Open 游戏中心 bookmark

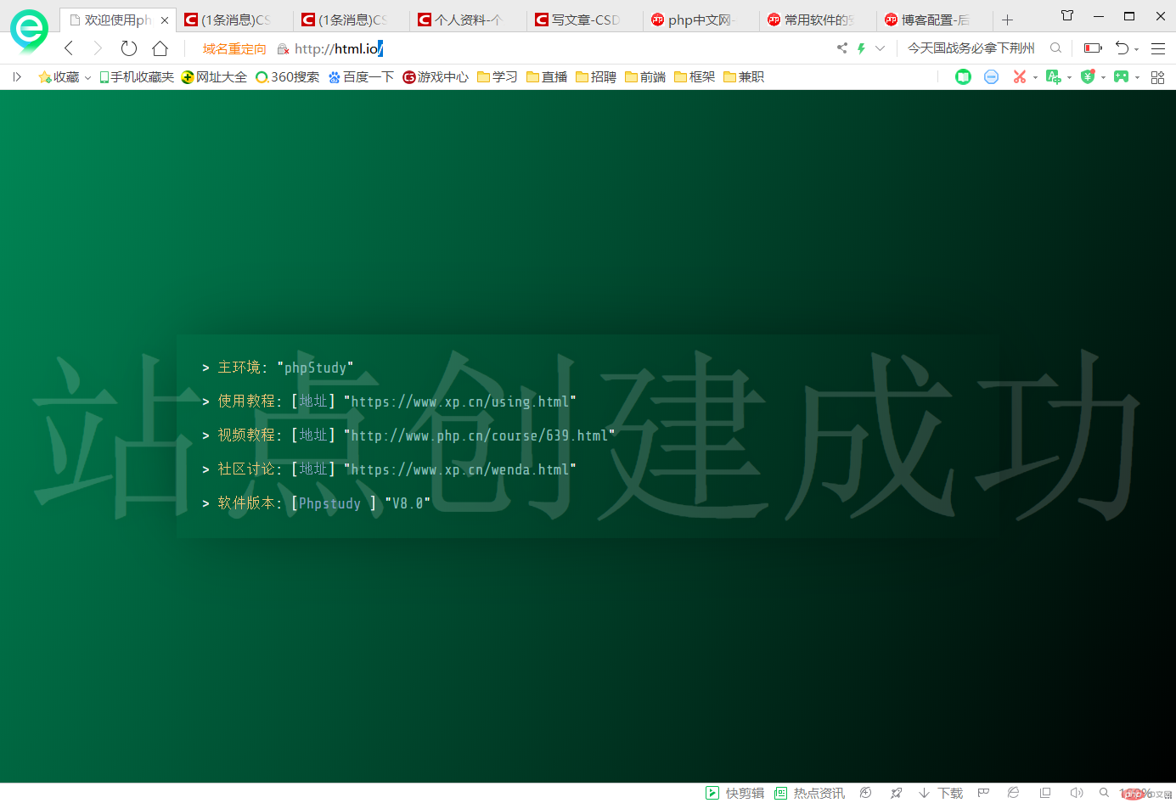(436, 77)
